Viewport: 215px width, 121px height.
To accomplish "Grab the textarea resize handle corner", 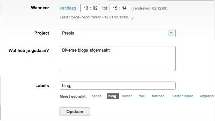I will 174,69.
